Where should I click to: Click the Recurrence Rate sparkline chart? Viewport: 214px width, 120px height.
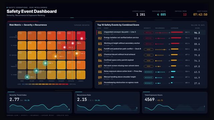click(107, 107)
